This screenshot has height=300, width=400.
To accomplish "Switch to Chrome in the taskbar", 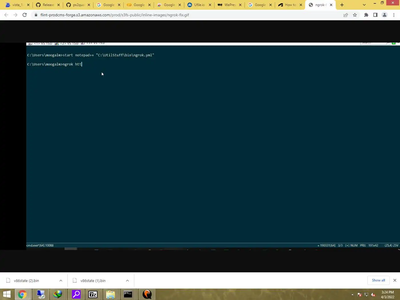I will [x=22, y=294].
